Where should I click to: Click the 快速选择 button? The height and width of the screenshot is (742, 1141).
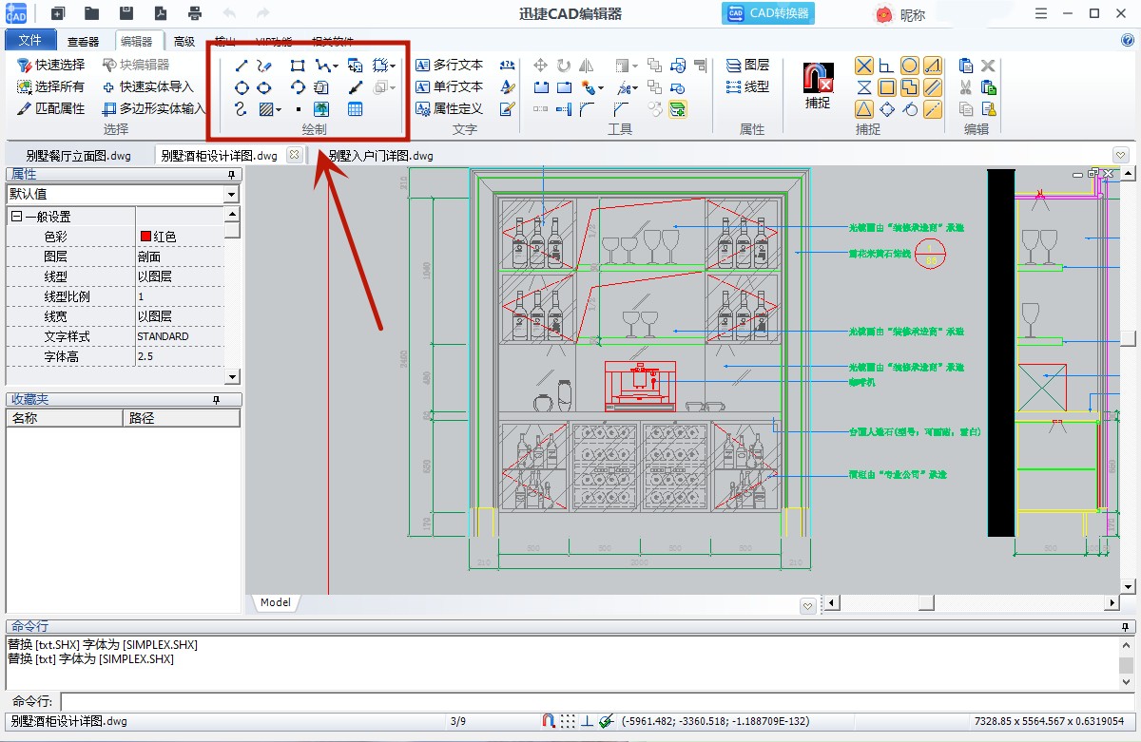51,65
